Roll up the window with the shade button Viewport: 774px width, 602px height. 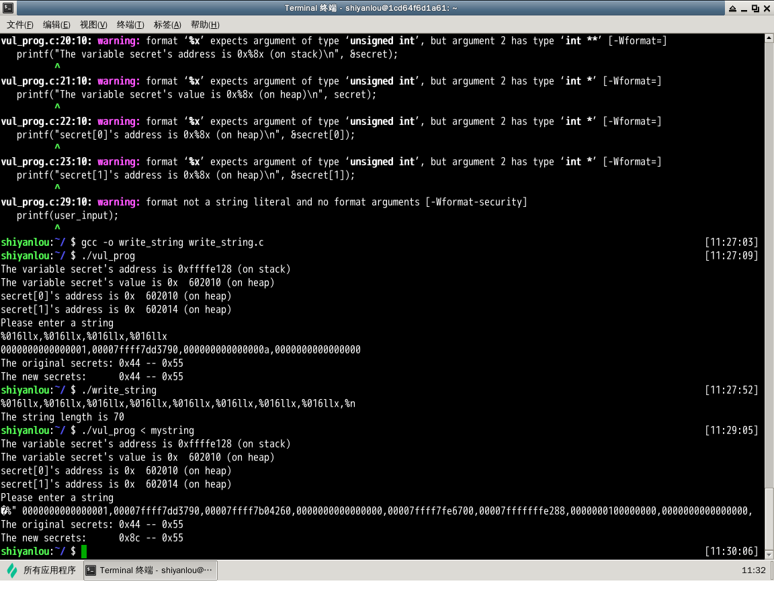[732, 8]
